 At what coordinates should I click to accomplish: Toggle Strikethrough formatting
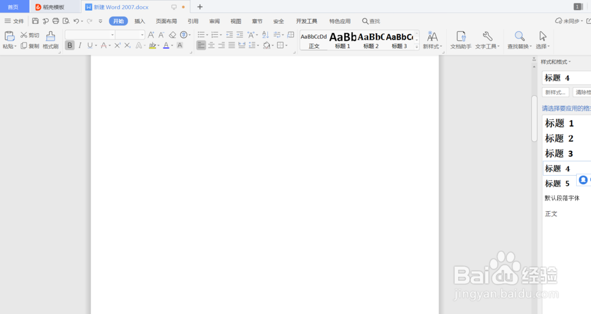pos(103,46)
